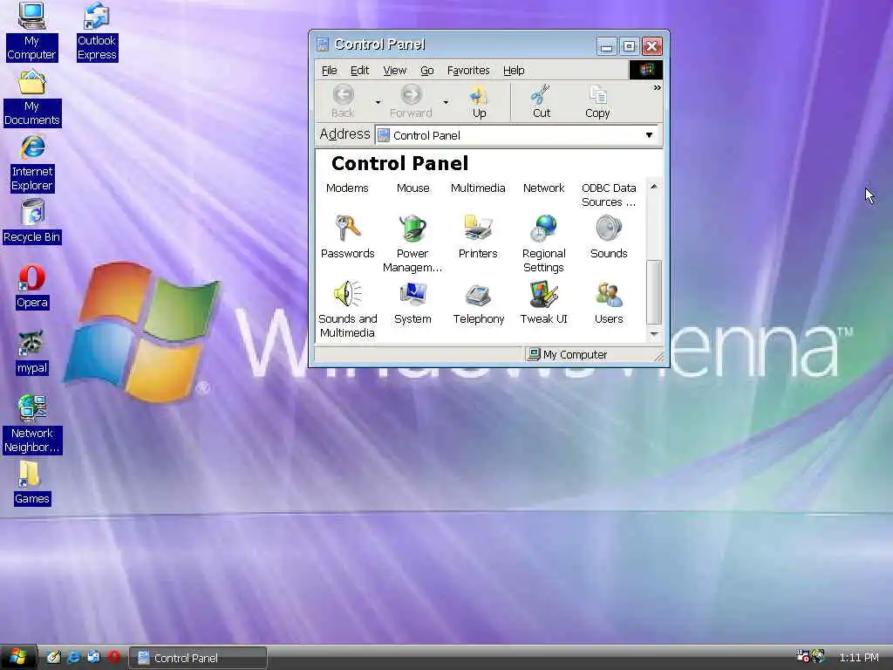Select the Recycle Bin icon
893x670 pixels.
point(32,222)
